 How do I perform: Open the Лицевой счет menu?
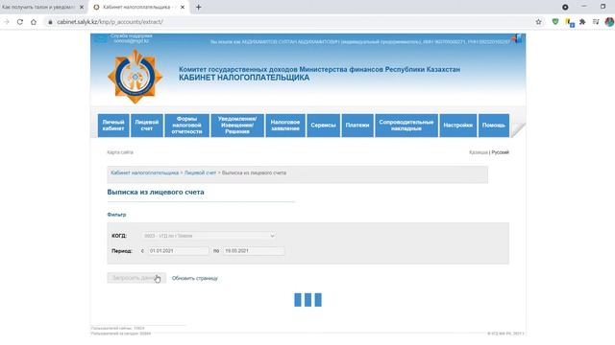tap(147, 126)
